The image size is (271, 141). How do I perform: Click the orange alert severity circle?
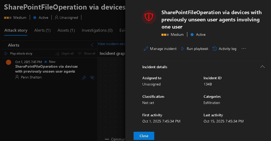pyautogui.click(x=9, y=62)
